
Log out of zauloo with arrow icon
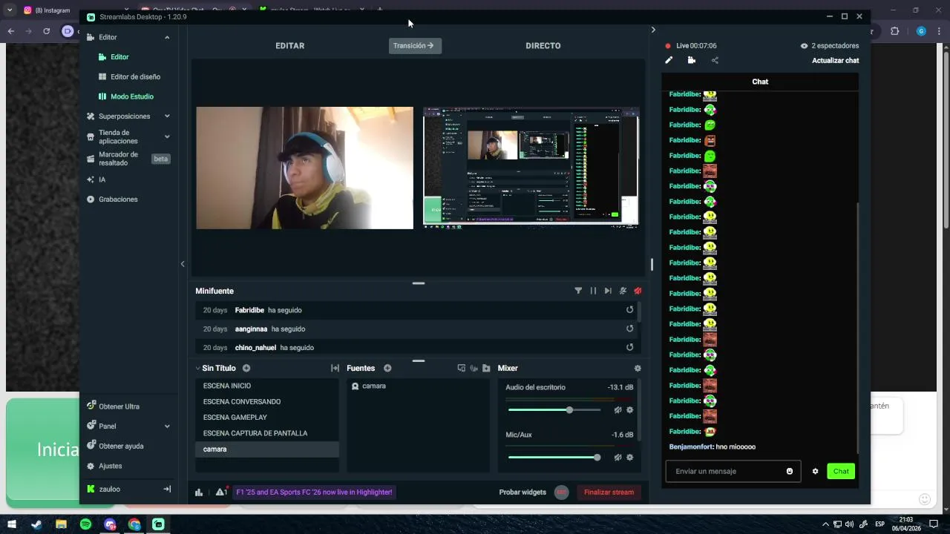167,489
